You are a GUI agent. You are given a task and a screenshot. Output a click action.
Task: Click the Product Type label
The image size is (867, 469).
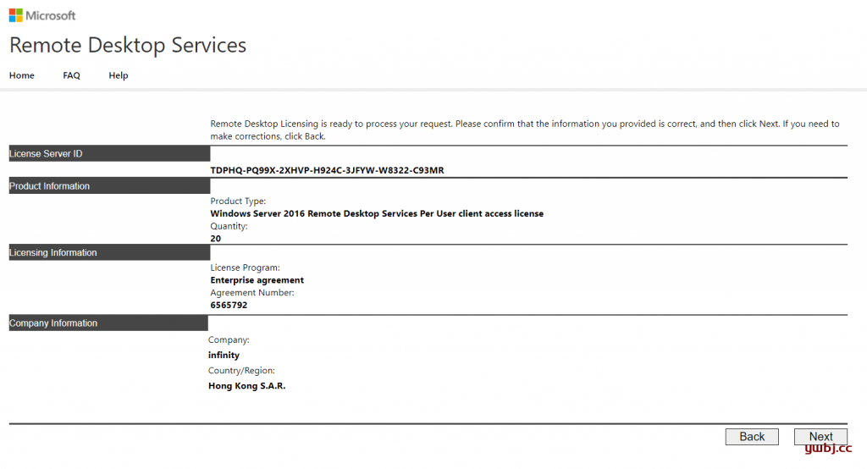click(238, 201)
